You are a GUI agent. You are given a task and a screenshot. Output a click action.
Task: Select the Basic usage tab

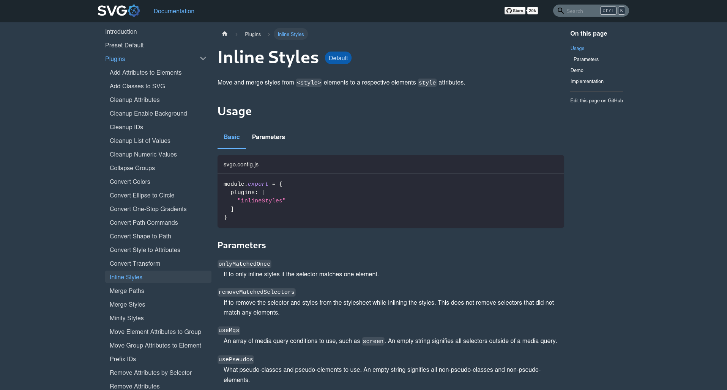[232, 137]
